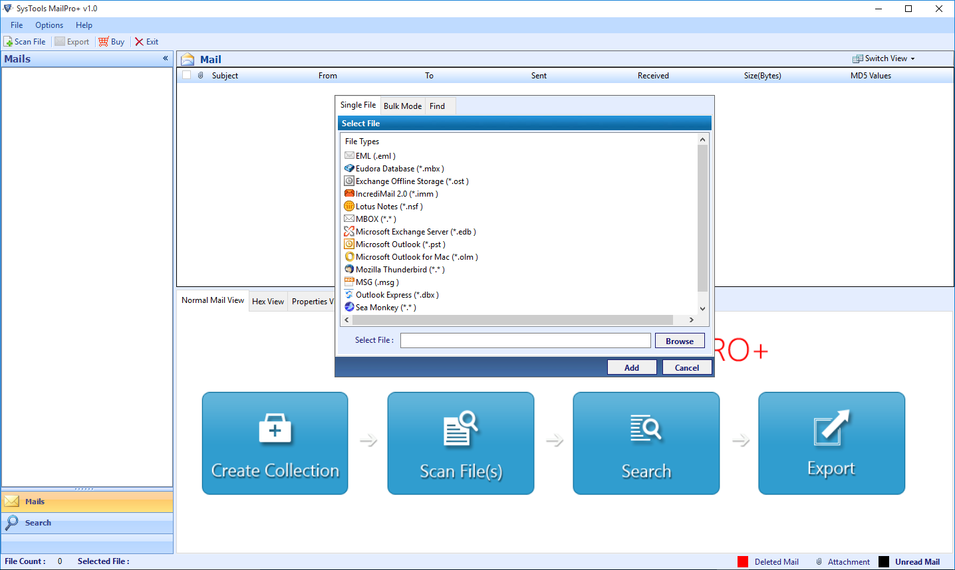Click the Select File path input field

(525, 340)
